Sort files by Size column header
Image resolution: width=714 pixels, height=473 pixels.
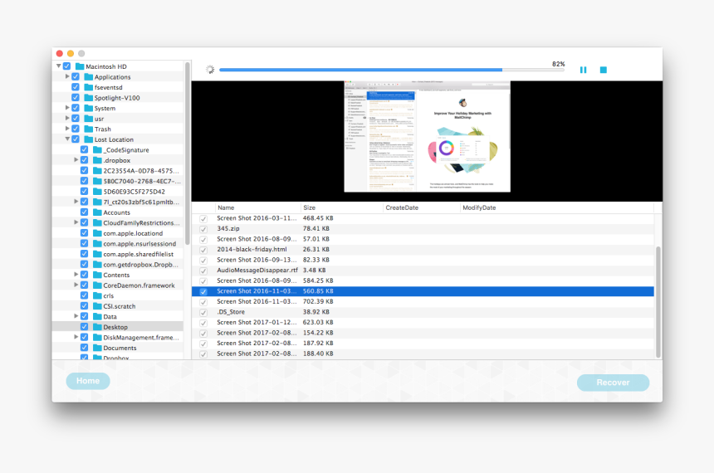click(341, 207)
